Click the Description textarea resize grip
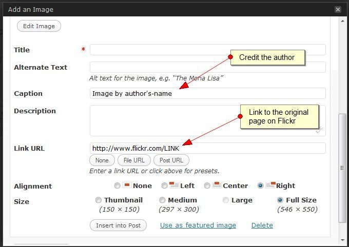349x247 pixels. [x=319, y=130]
